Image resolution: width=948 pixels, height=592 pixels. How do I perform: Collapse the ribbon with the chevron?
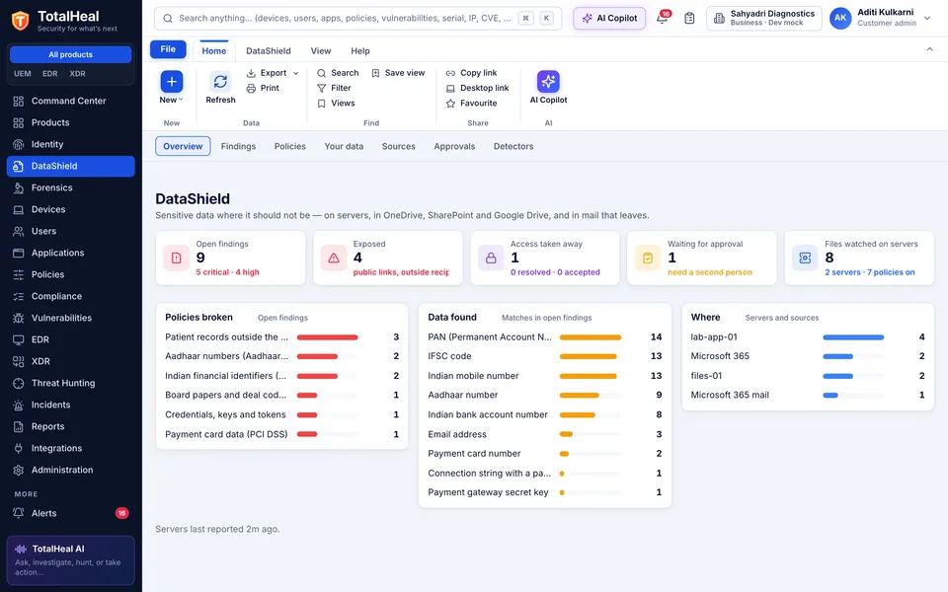tap(930, 49)
